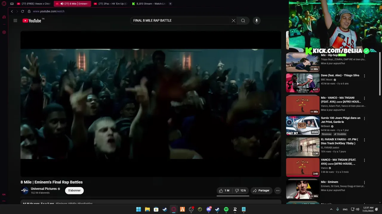Open the Universal Pictures channel avatar
Image resolution: width=382 pixels, height=214 pixels.
pos(24,191)
